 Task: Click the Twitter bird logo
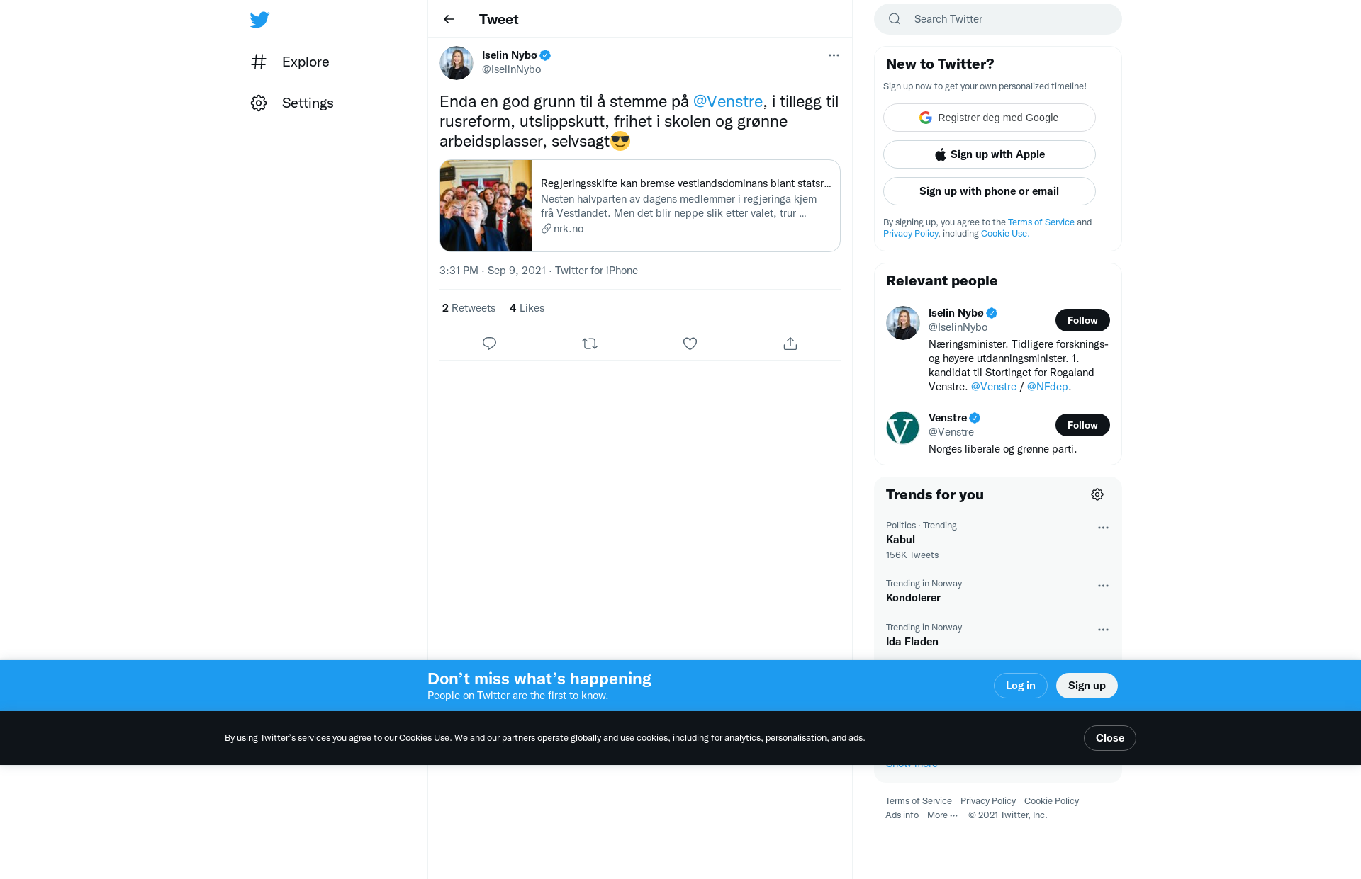click(259, 20)
